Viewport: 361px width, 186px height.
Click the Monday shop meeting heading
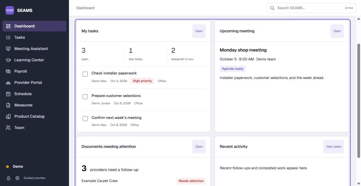(x=243, y=50)
